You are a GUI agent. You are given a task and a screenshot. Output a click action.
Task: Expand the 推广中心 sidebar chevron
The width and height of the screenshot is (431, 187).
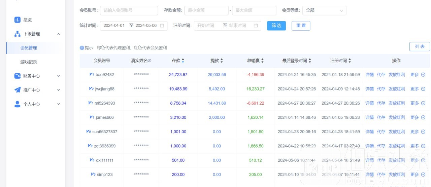point(59,90)
